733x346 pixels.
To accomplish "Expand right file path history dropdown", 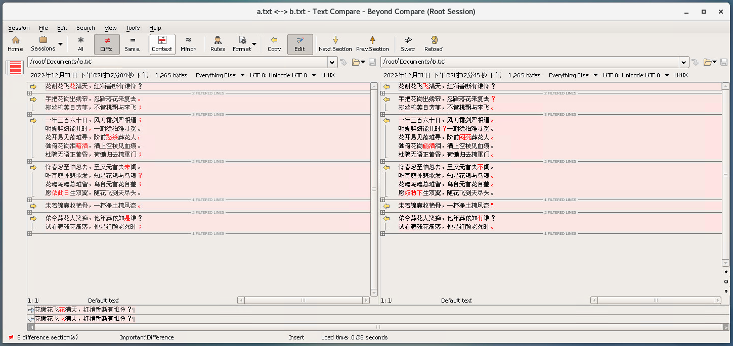I will pyautogui.click(x=684, y=62).
